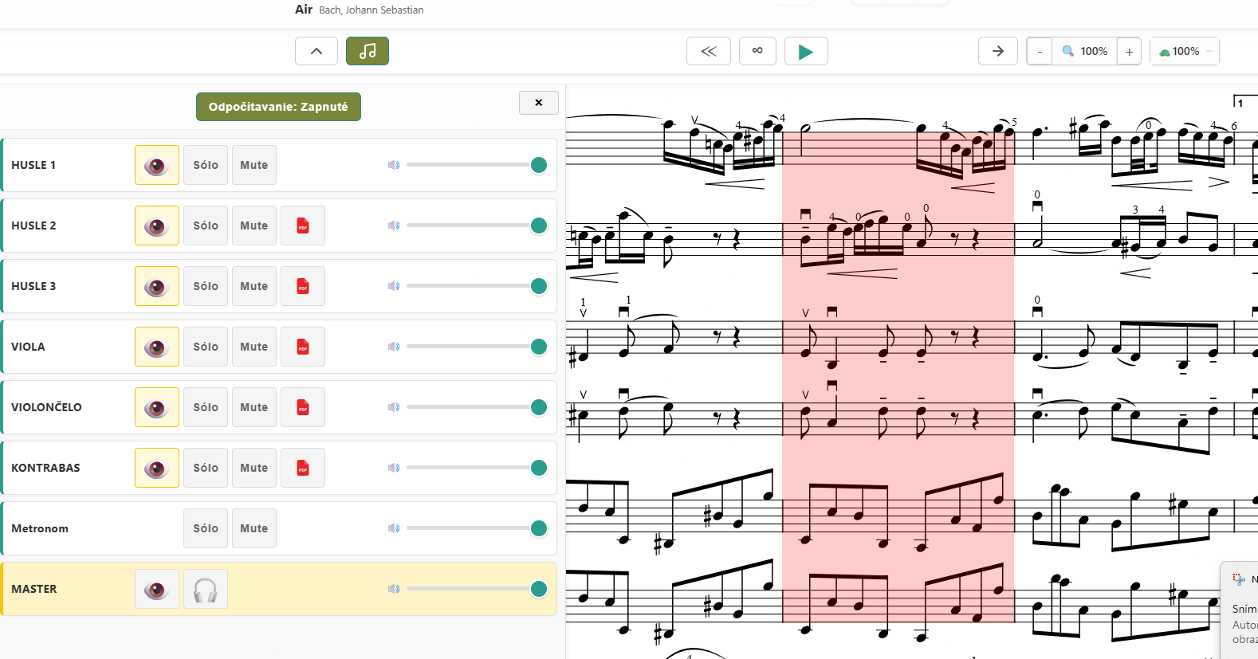
Task: Adjust the HUSLE 1 volume slider
Action: pyautogui.click(x=477, y=165)
